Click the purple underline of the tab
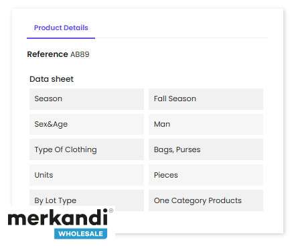292x246 pixels. click(x=61, y=38)
